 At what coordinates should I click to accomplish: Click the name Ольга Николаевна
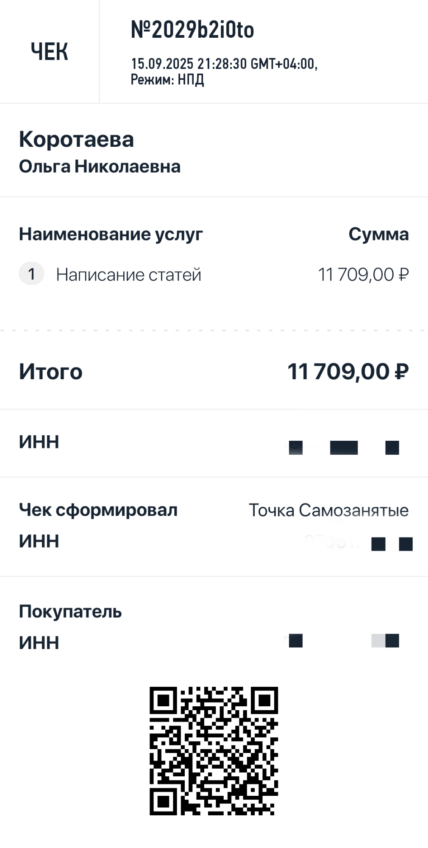click(100, 167)
